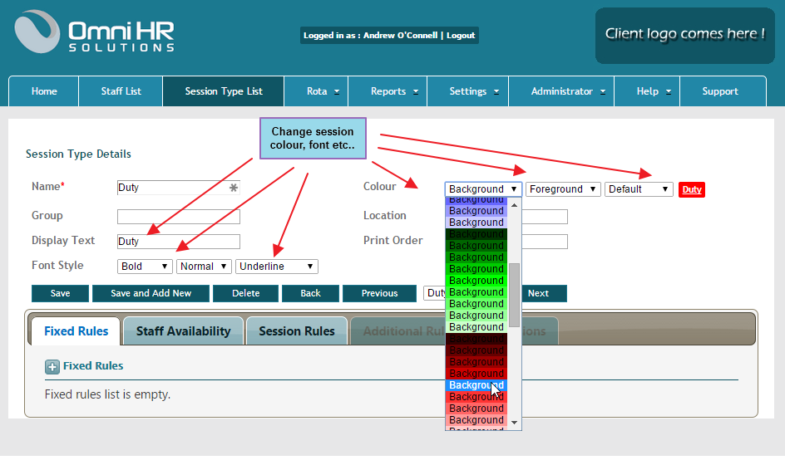Screen dimensions: 785x465
Task: Click the Previous button
Action: click(379, 293)
